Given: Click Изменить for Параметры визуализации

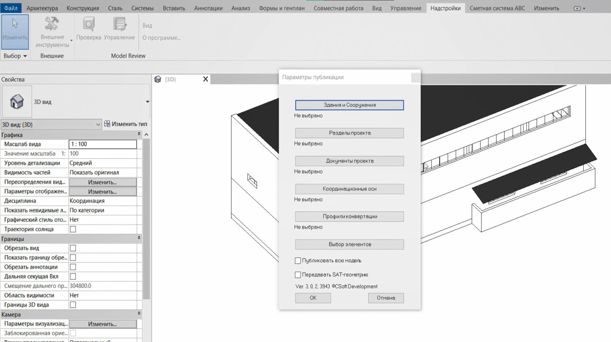Looking at the screenshot, I should 103,324.
